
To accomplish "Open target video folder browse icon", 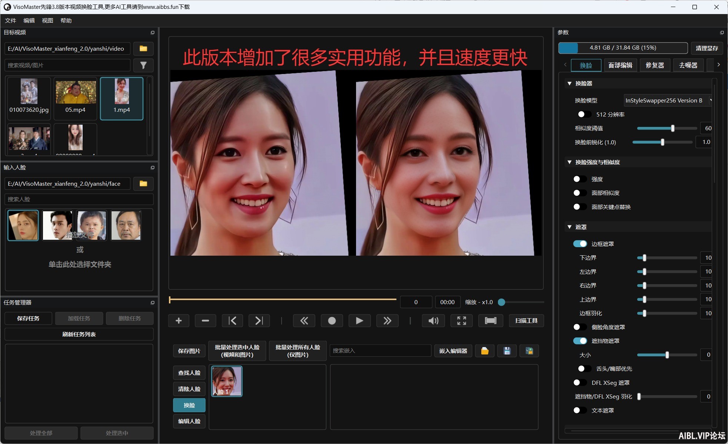I will pyautogui.click(x=143, y=48).
